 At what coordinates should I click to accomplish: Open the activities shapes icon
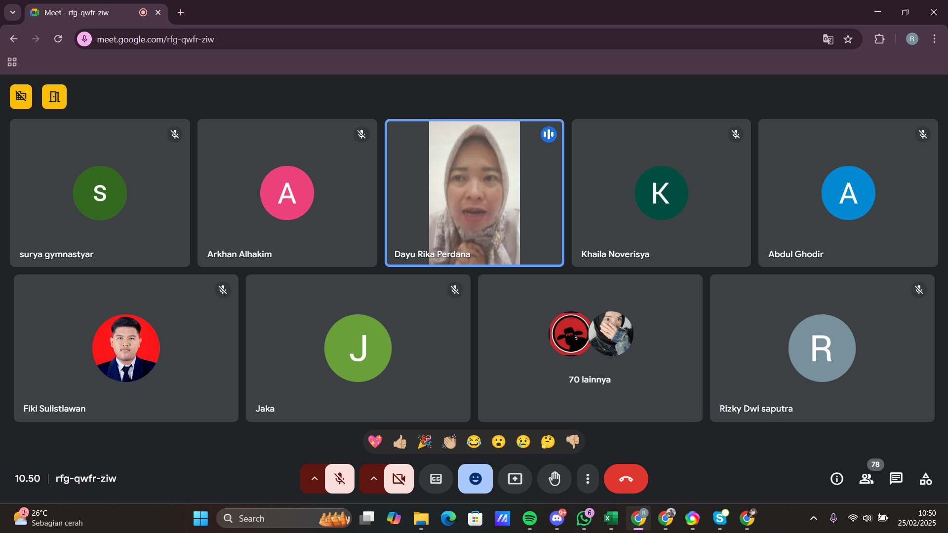[926, 479]
